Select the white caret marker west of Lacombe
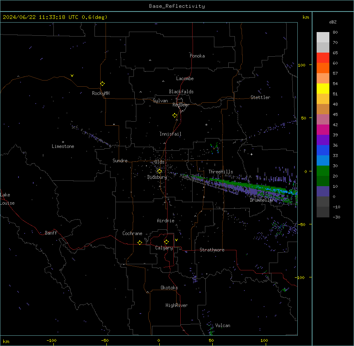The image size is (354, 346). pos(163,81)
